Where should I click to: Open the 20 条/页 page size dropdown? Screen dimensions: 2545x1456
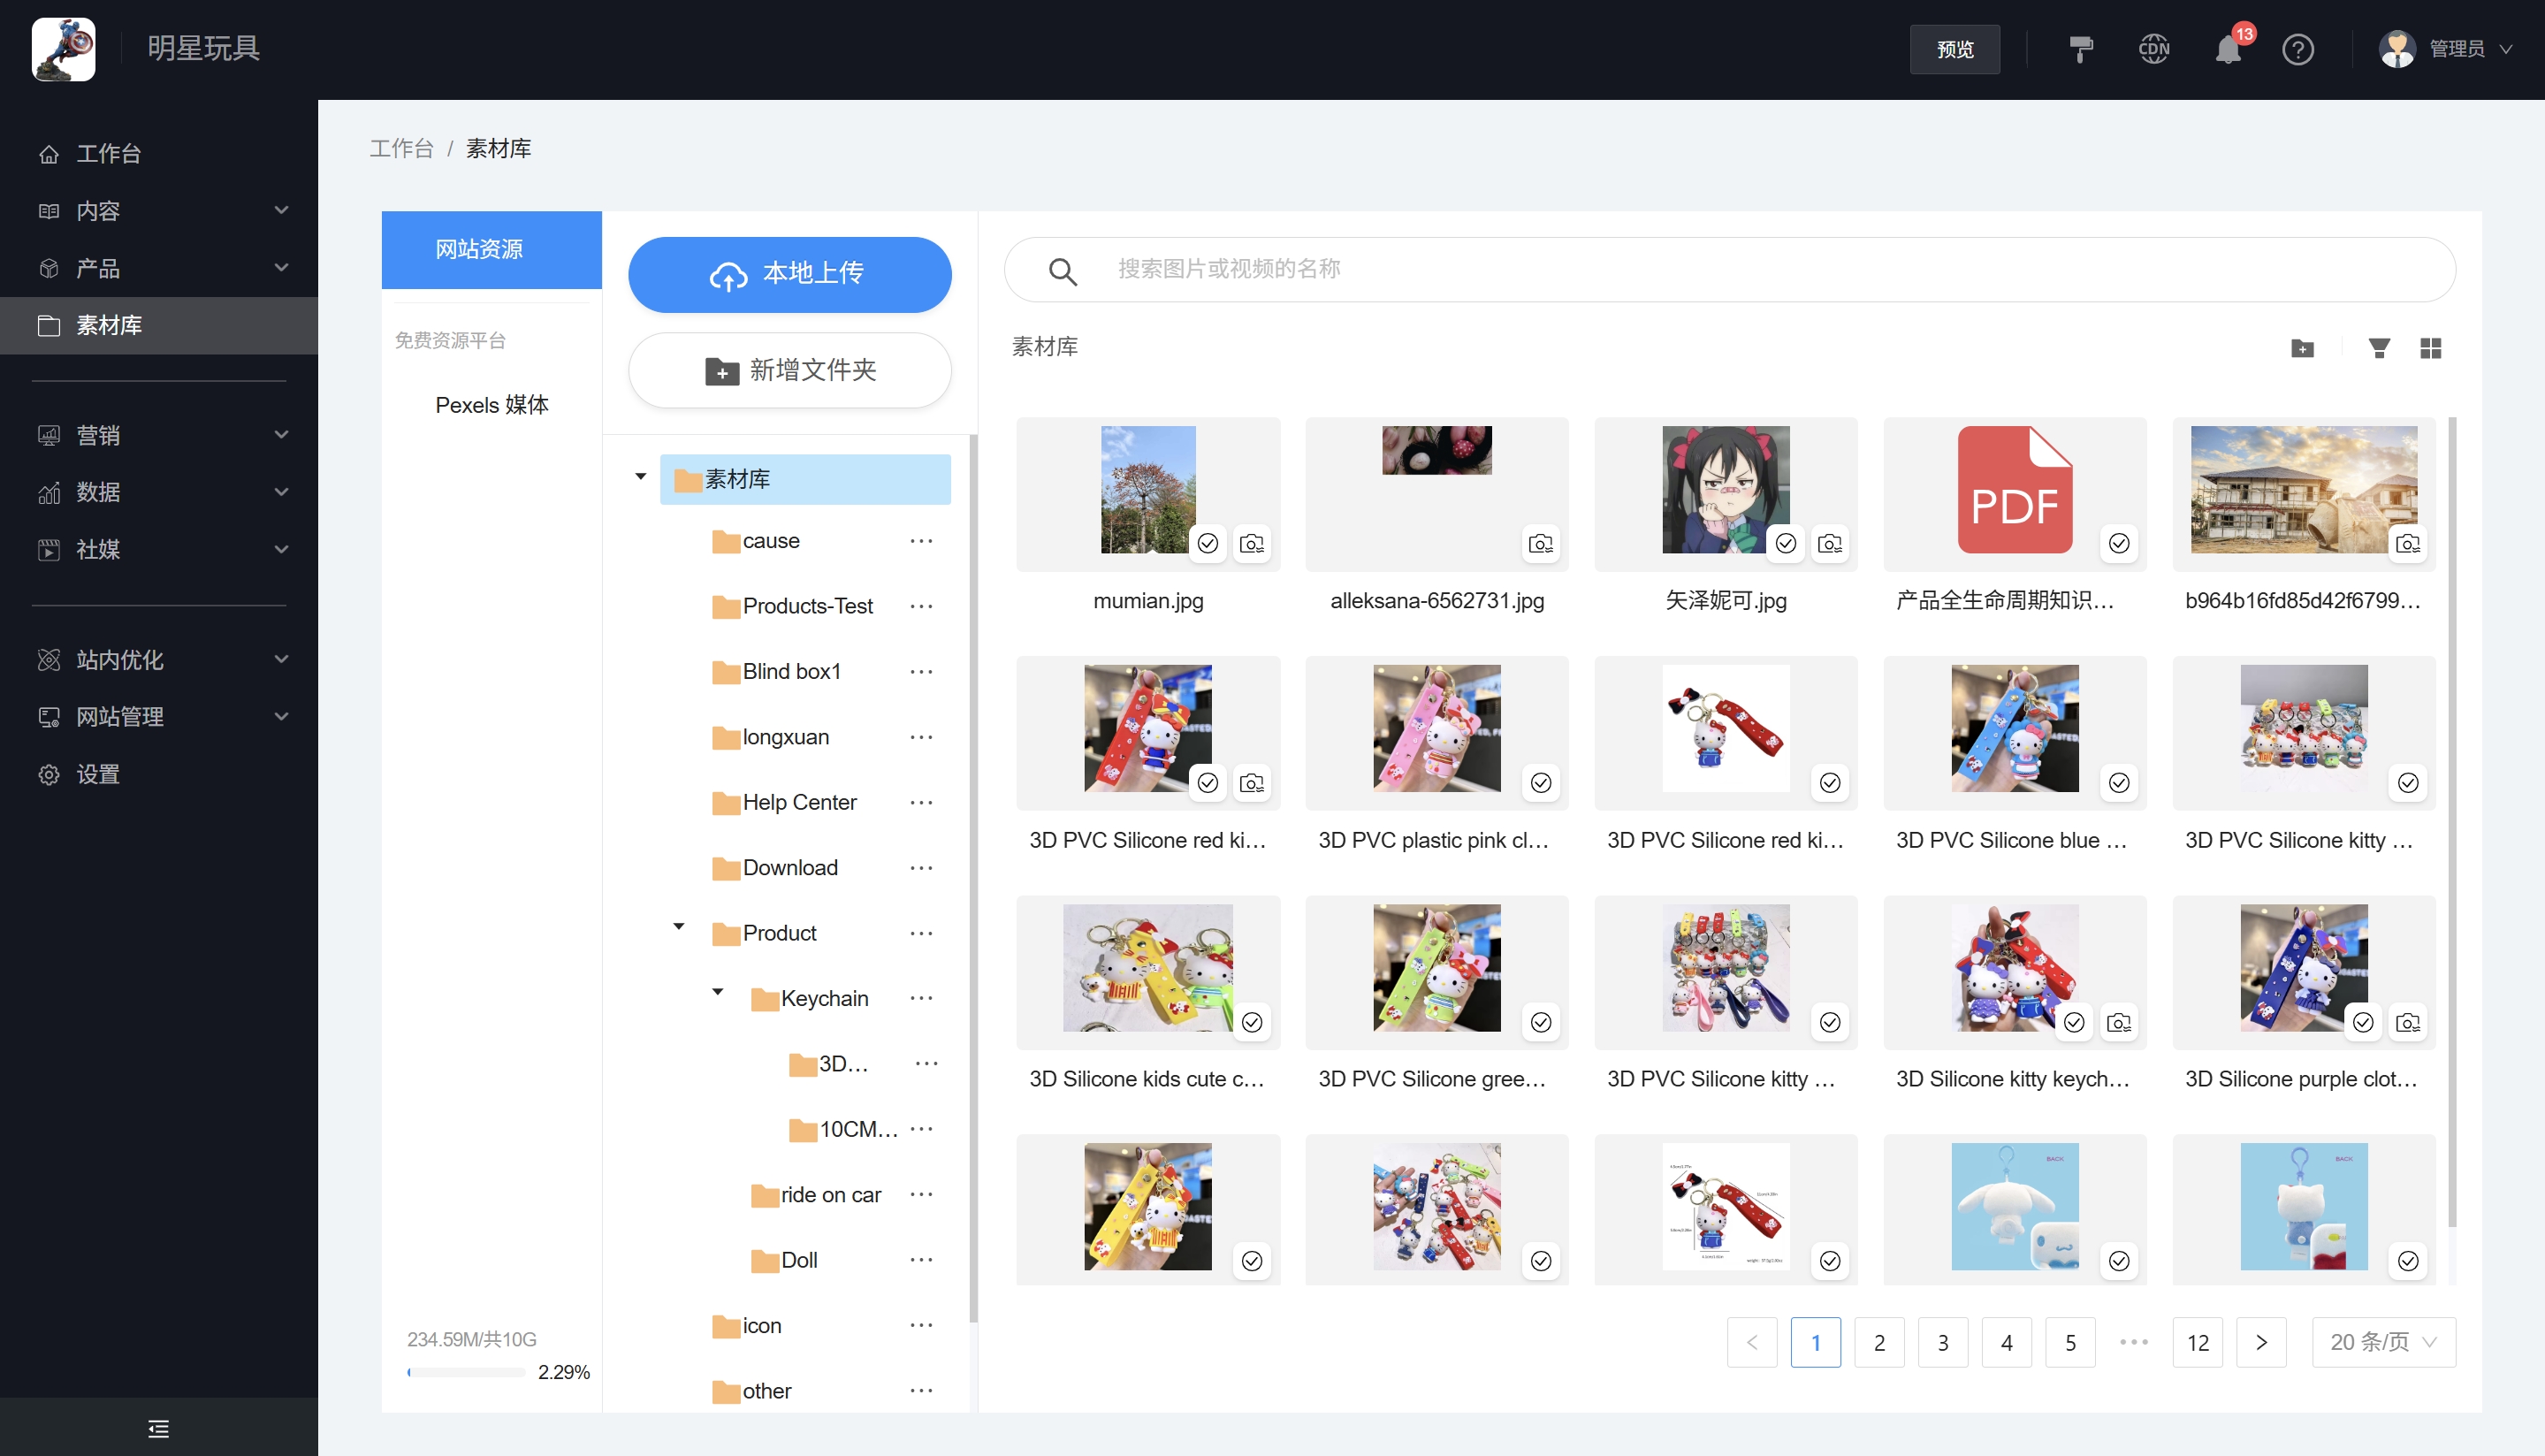pos(2383,1342)
